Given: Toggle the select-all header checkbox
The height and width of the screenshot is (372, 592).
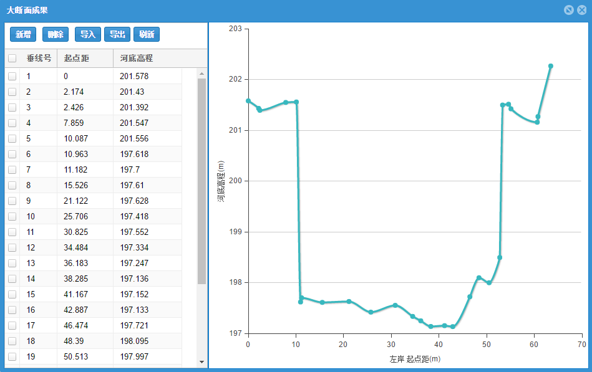Looking at the screenshot, I should point(12,59).
